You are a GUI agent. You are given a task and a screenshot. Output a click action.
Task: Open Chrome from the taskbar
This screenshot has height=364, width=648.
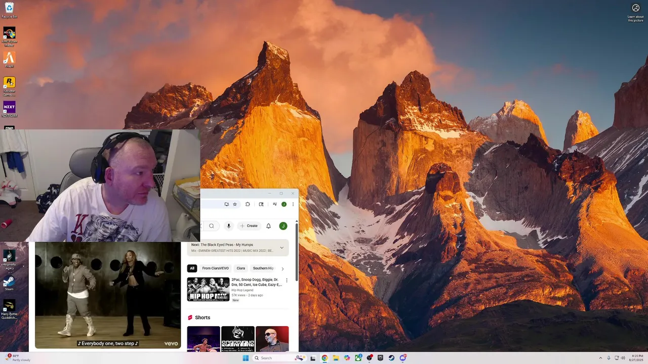click(x=325, y=358)
